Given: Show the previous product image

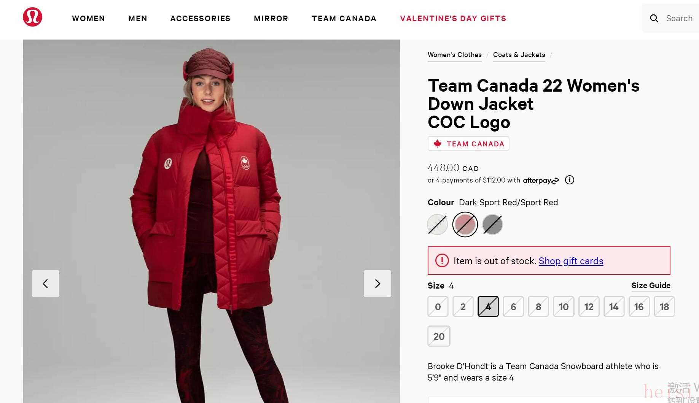Looking at the screenshot, I should 46,284.
